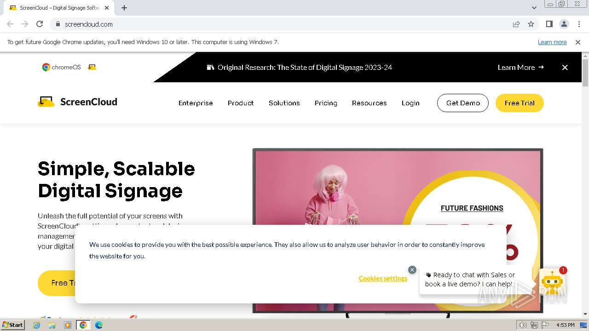Open a new browser tab
Image resolution: width=589 pixels, height=331 pixels.
point(124,8)
